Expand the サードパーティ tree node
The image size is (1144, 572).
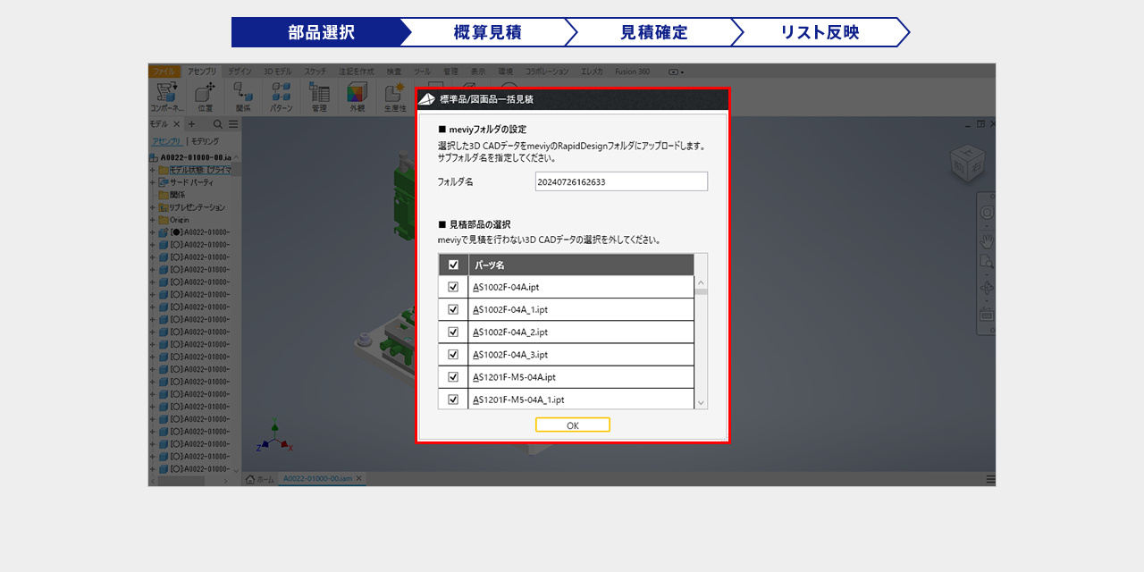coord(153,182)
